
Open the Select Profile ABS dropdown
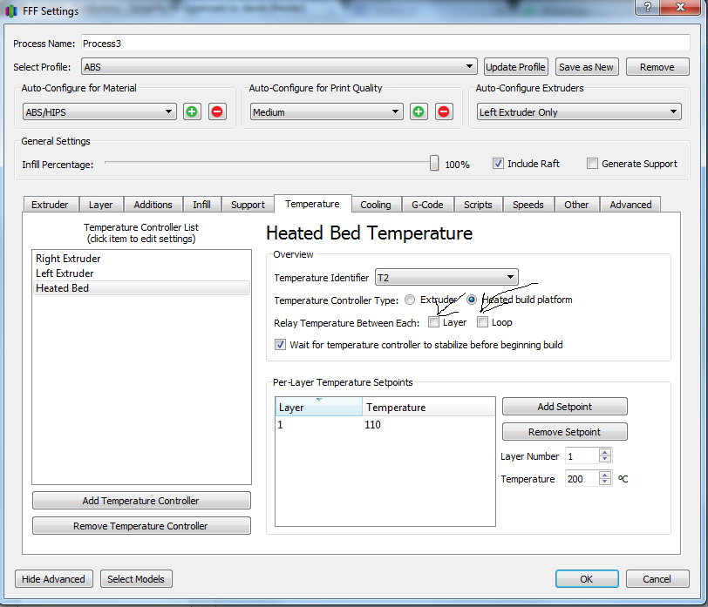click(279, 67)
